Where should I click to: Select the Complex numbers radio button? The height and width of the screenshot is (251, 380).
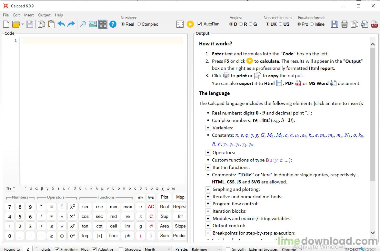(139, 24)
